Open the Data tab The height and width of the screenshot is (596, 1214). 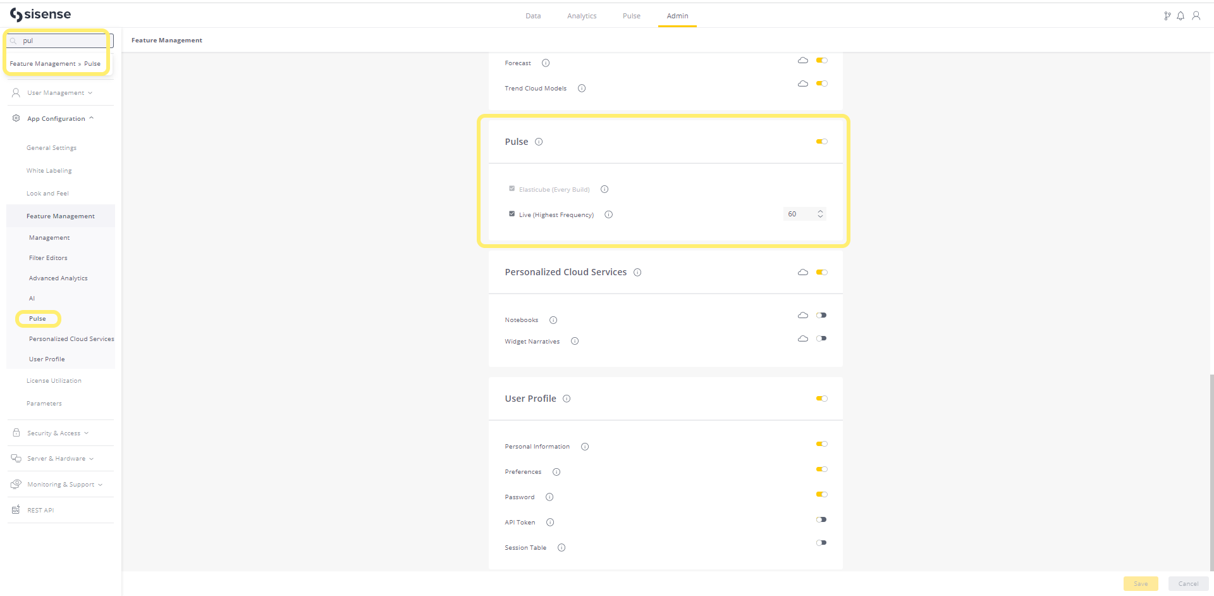533,16
